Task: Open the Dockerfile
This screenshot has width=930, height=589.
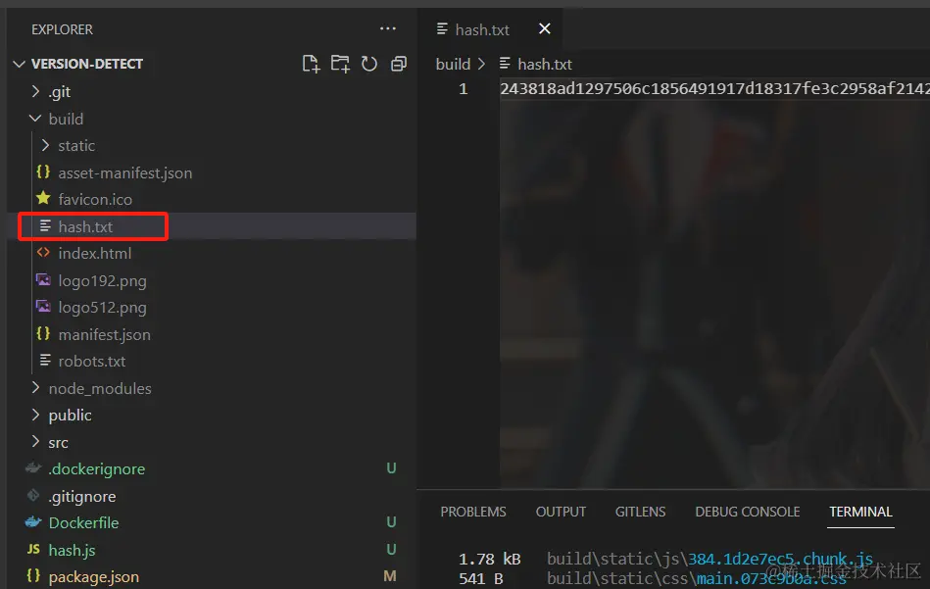Action: (x=83, y=522)
